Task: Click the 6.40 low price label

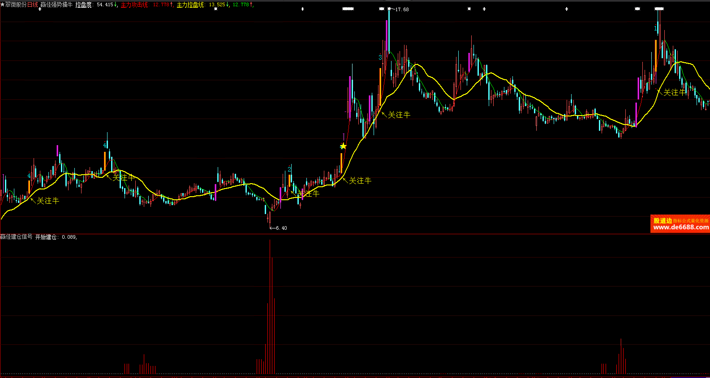Action: pyautogui.click(x=281, y=228)
